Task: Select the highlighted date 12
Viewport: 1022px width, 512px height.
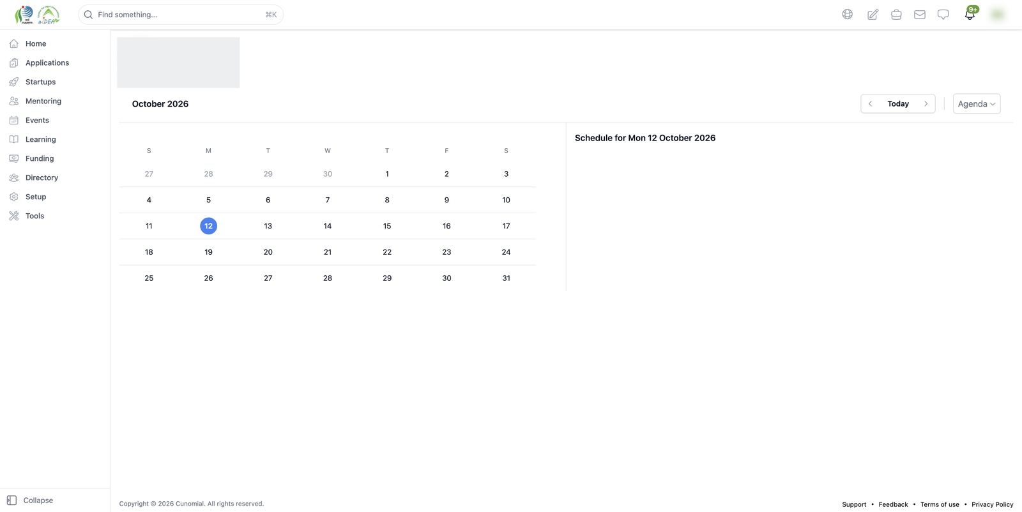Action: coord(208,226)
